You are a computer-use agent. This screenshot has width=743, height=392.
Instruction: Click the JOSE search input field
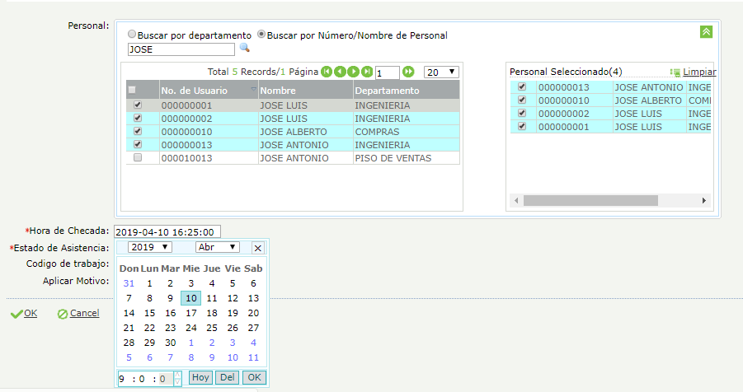pos(181,49)
